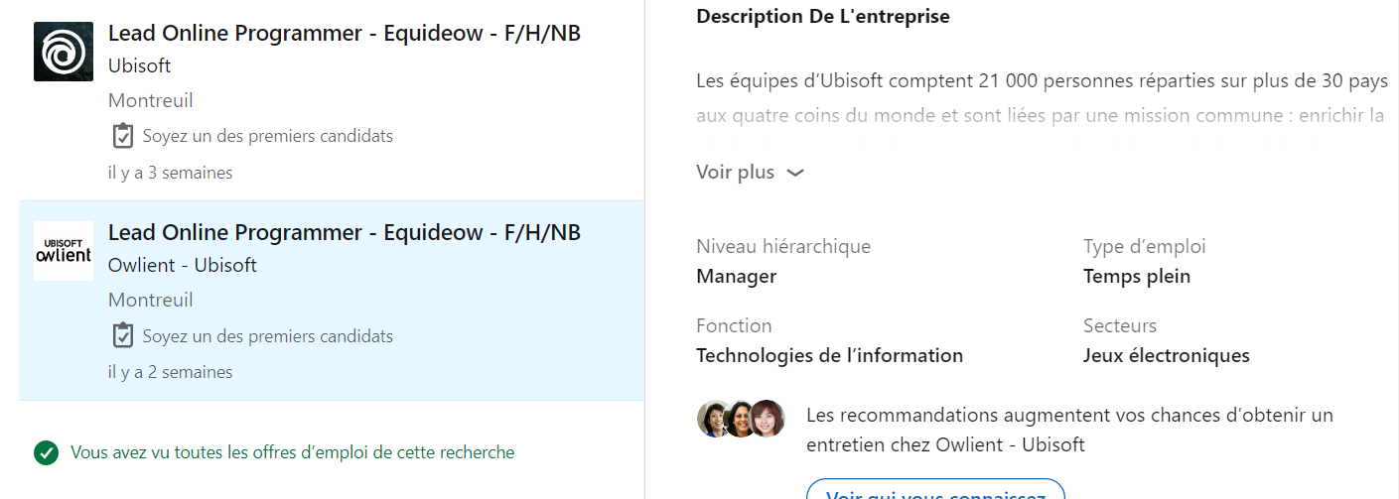The image size is (1399, 499).
Task: Click clipboard icon in Ubisoft job listing
Action: [122, 136]
